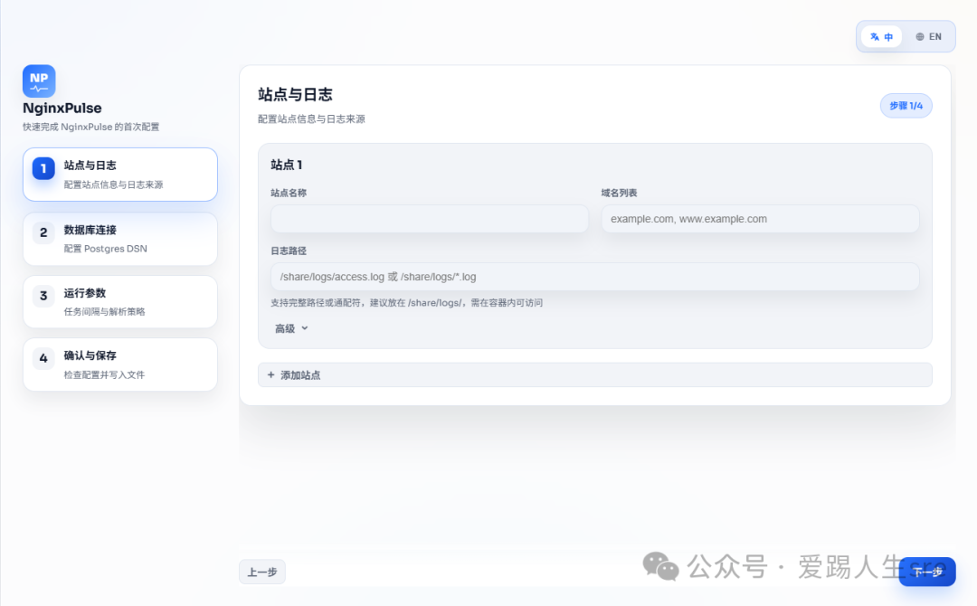Open the 确认与保存 step in sidebar
The width and height of the screenshot is (977, 606).
click(x=119, y=364)
